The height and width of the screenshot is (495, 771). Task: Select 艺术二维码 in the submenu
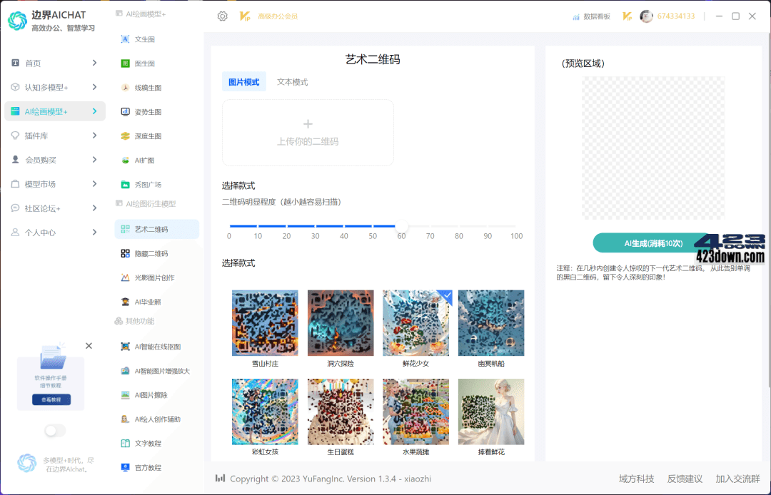pos(157,230)
